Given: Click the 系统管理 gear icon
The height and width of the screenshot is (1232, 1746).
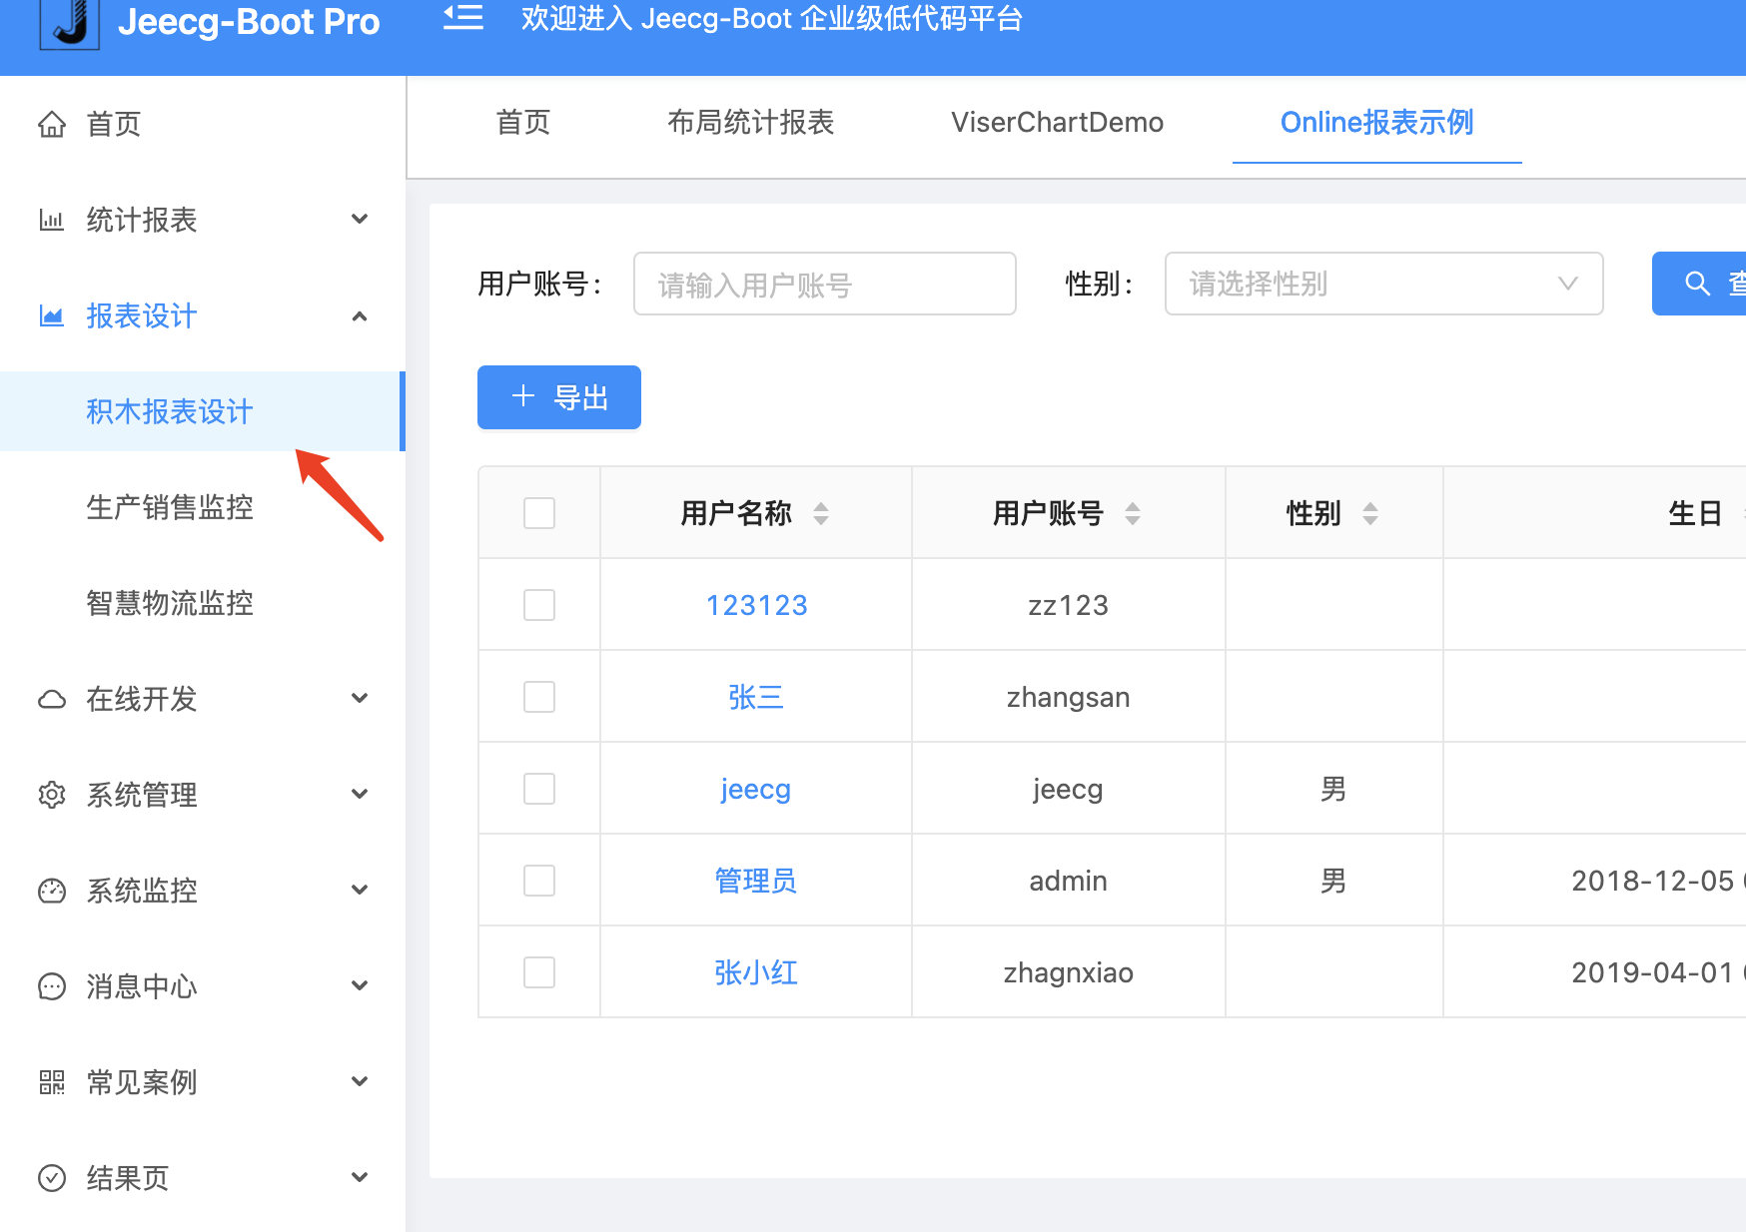Looking at the screenshot, I should (x=52, y=796).
